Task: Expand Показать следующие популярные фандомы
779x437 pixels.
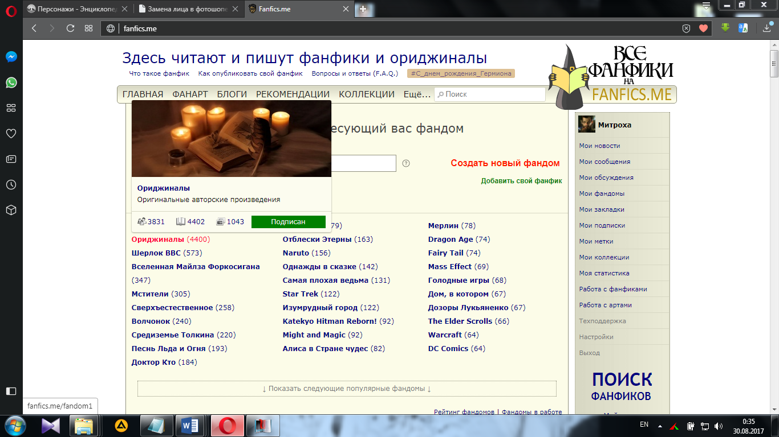Action: pyautogui.click(x=347, y=389)
